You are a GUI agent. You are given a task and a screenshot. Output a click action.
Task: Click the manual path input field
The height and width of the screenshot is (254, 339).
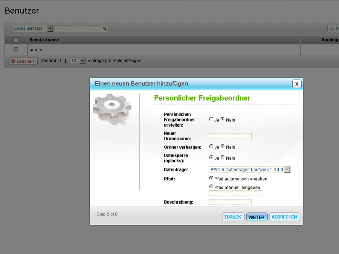pyautogui.click(x=235, y=193)
